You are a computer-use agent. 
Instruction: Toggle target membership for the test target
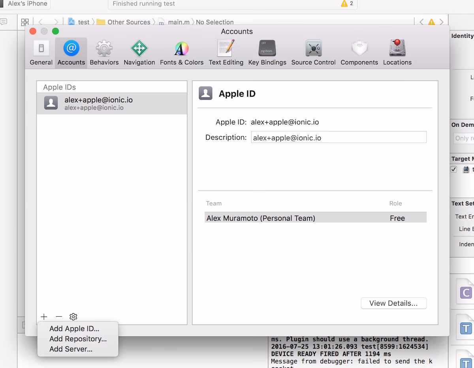[x=453, y=169]
